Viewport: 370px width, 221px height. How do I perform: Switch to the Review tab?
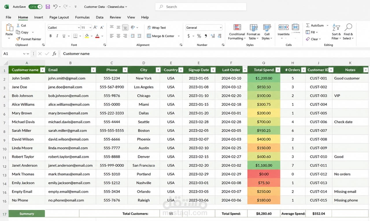pyautogui.click(x=115, y=17)
